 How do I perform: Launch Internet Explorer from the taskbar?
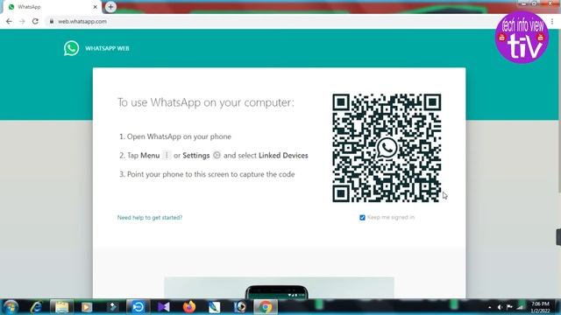(x=36, y=307)
